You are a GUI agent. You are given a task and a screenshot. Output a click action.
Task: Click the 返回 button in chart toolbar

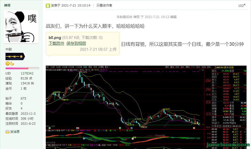click(x=209, y=67)
